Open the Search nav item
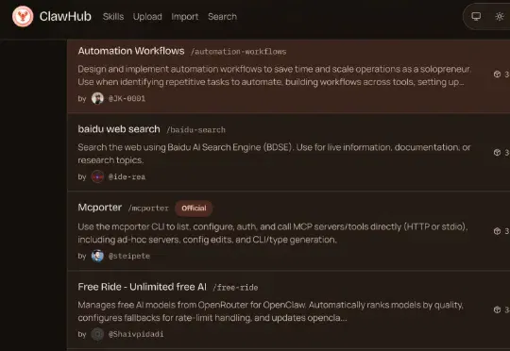 pyautogui.click(x=222, y=17)
